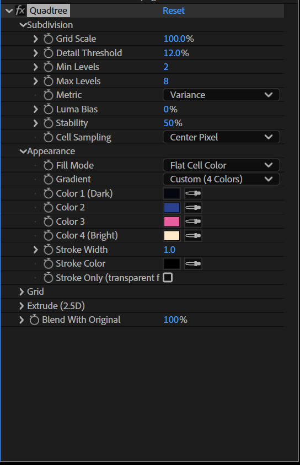
Task: Select the Quadtree effect name
Action: (49, 10)
